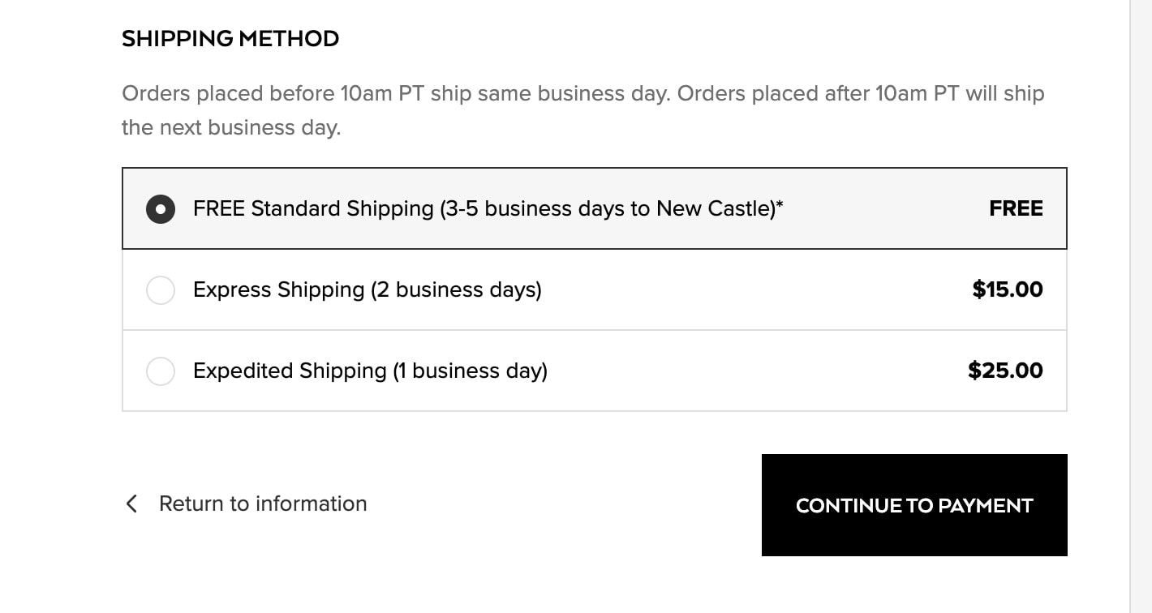Click the $15.00 Express Shipping price
Screen dimensions: 1152x613
1008,289
